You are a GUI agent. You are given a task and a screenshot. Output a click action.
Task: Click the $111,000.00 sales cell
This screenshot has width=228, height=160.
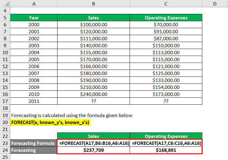click(x=94, y=38)
